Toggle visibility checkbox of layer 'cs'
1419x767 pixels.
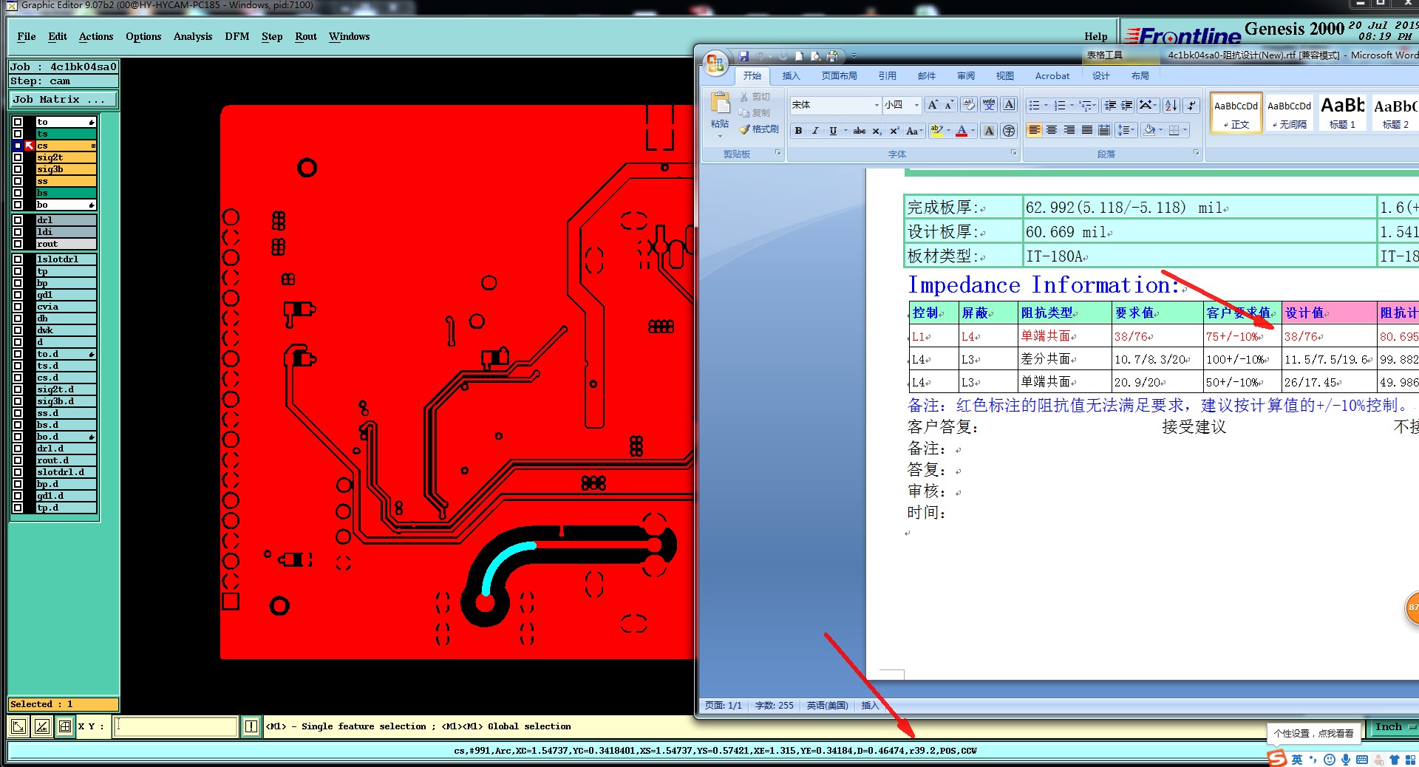pos(18,146)
